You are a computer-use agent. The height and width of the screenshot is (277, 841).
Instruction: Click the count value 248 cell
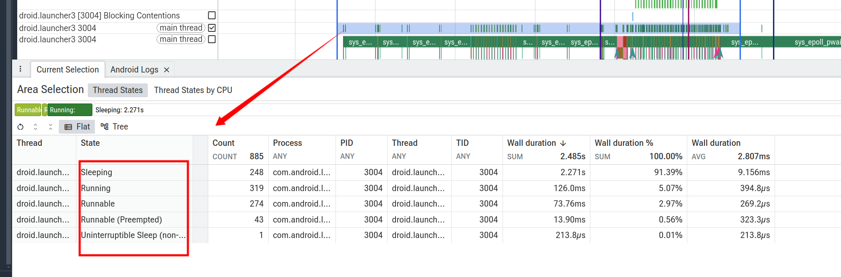(x=238, y=172)
